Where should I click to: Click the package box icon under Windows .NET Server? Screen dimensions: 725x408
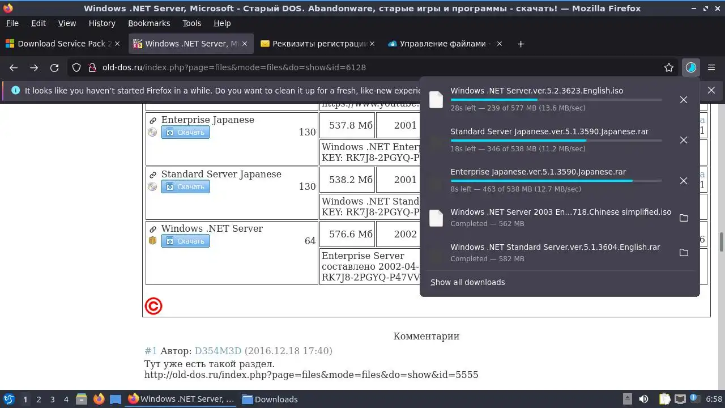(x=152, y=240)
